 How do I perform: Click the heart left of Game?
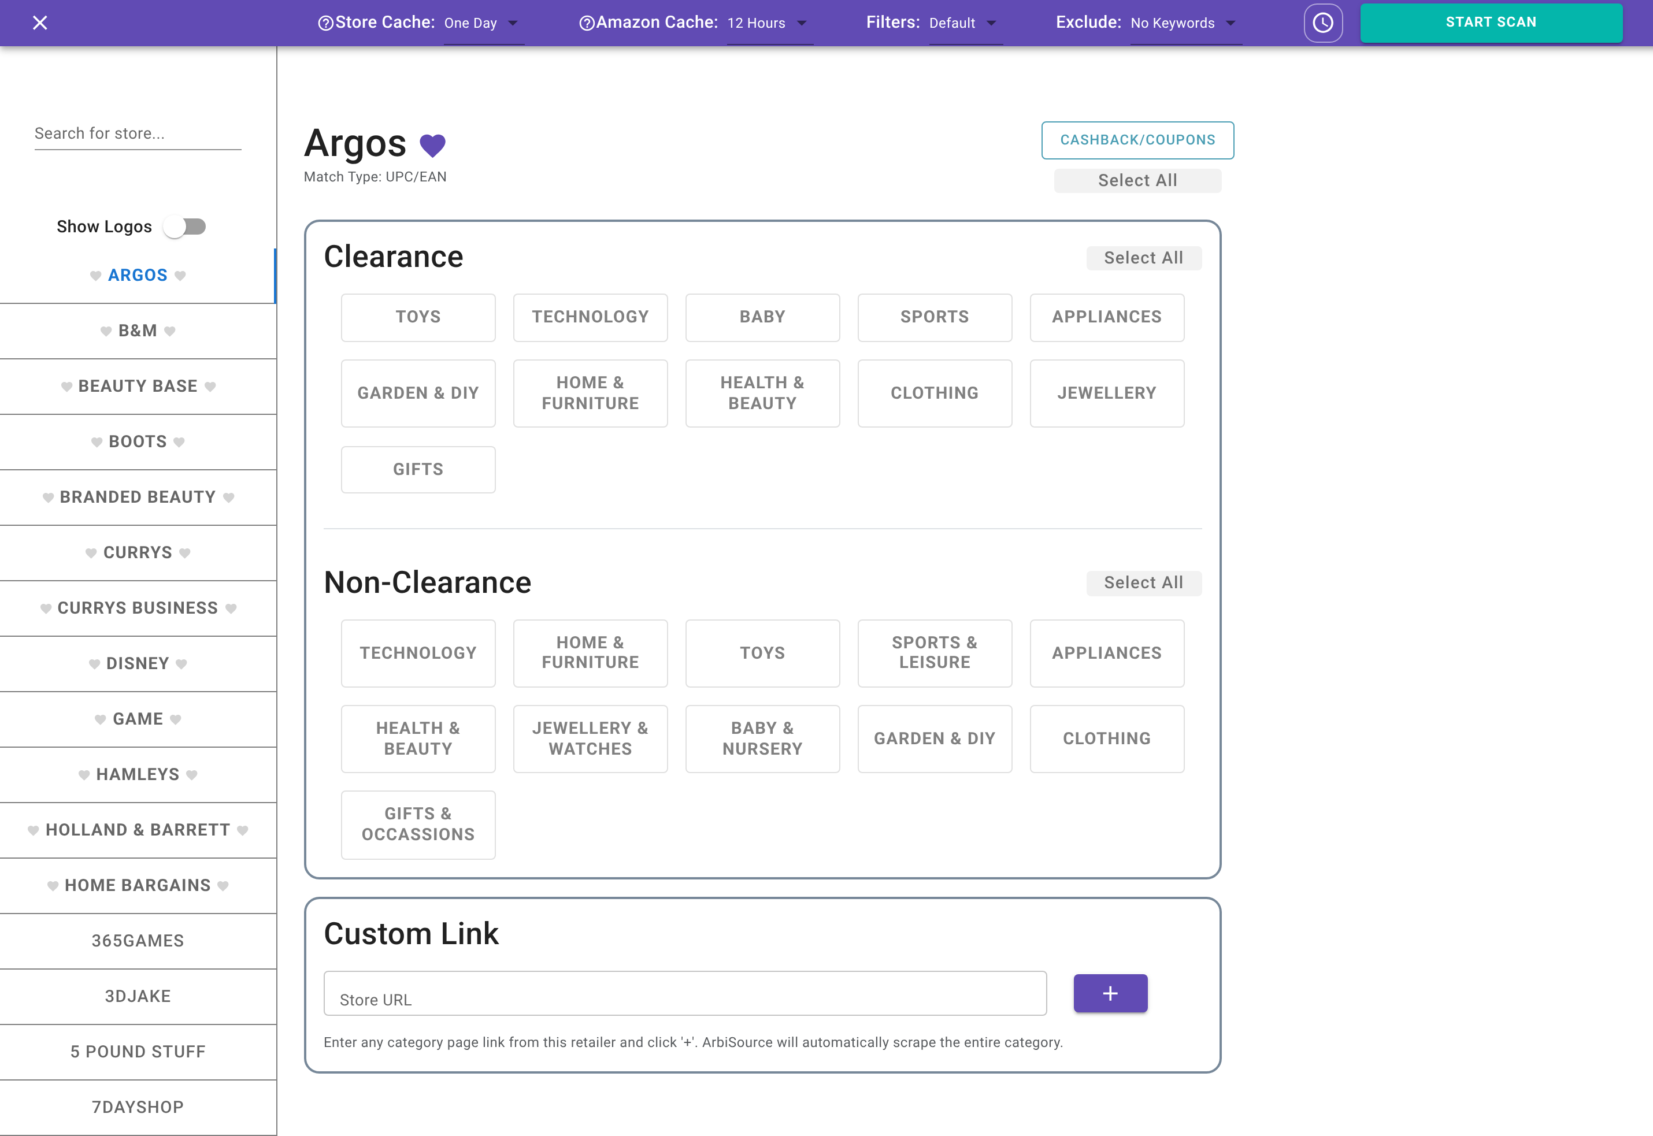click(x=101, y=719)
